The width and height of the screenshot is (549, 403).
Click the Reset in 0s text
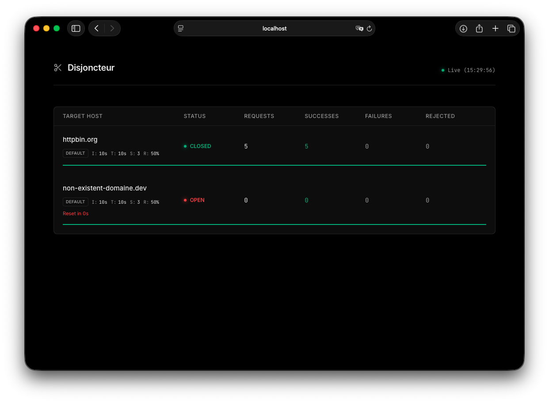tap(76, 214)
